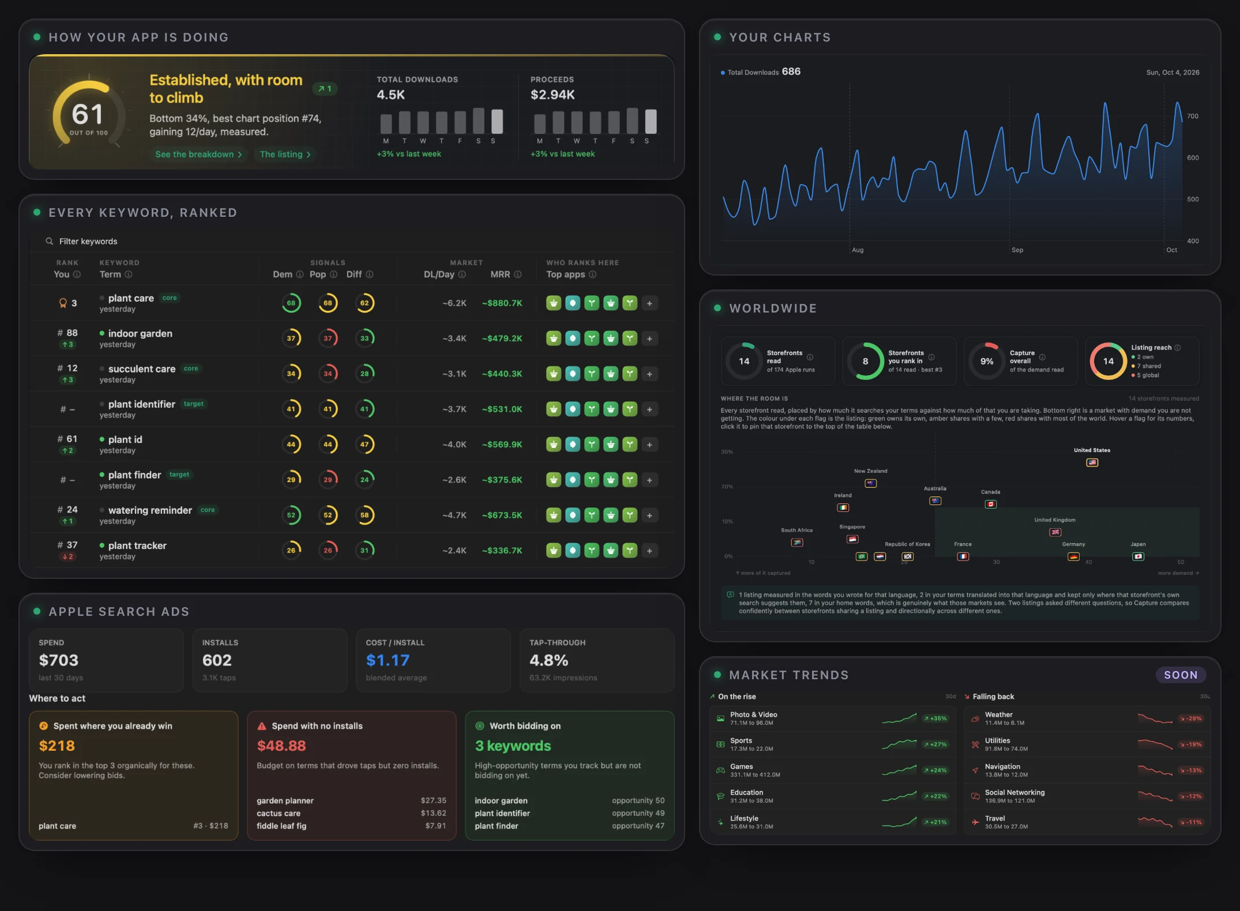Click the Utilities falling back row
The width and height of the screenshot is (1240, 911).
1087,744
